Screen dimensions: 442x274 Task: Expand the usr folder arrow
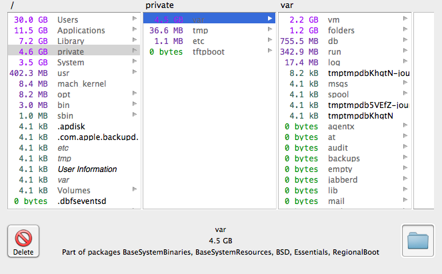pyautogui.click(x=135, y=72)
